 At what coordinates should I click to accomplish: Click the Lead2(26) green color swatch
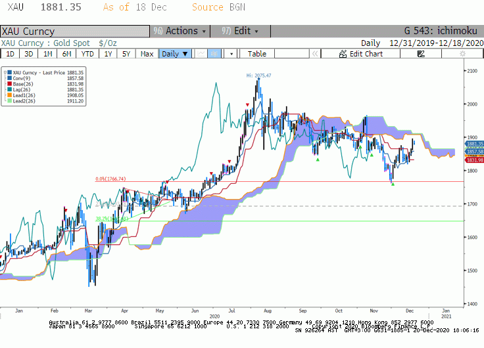pyautogui.click(x=10, y=101)
